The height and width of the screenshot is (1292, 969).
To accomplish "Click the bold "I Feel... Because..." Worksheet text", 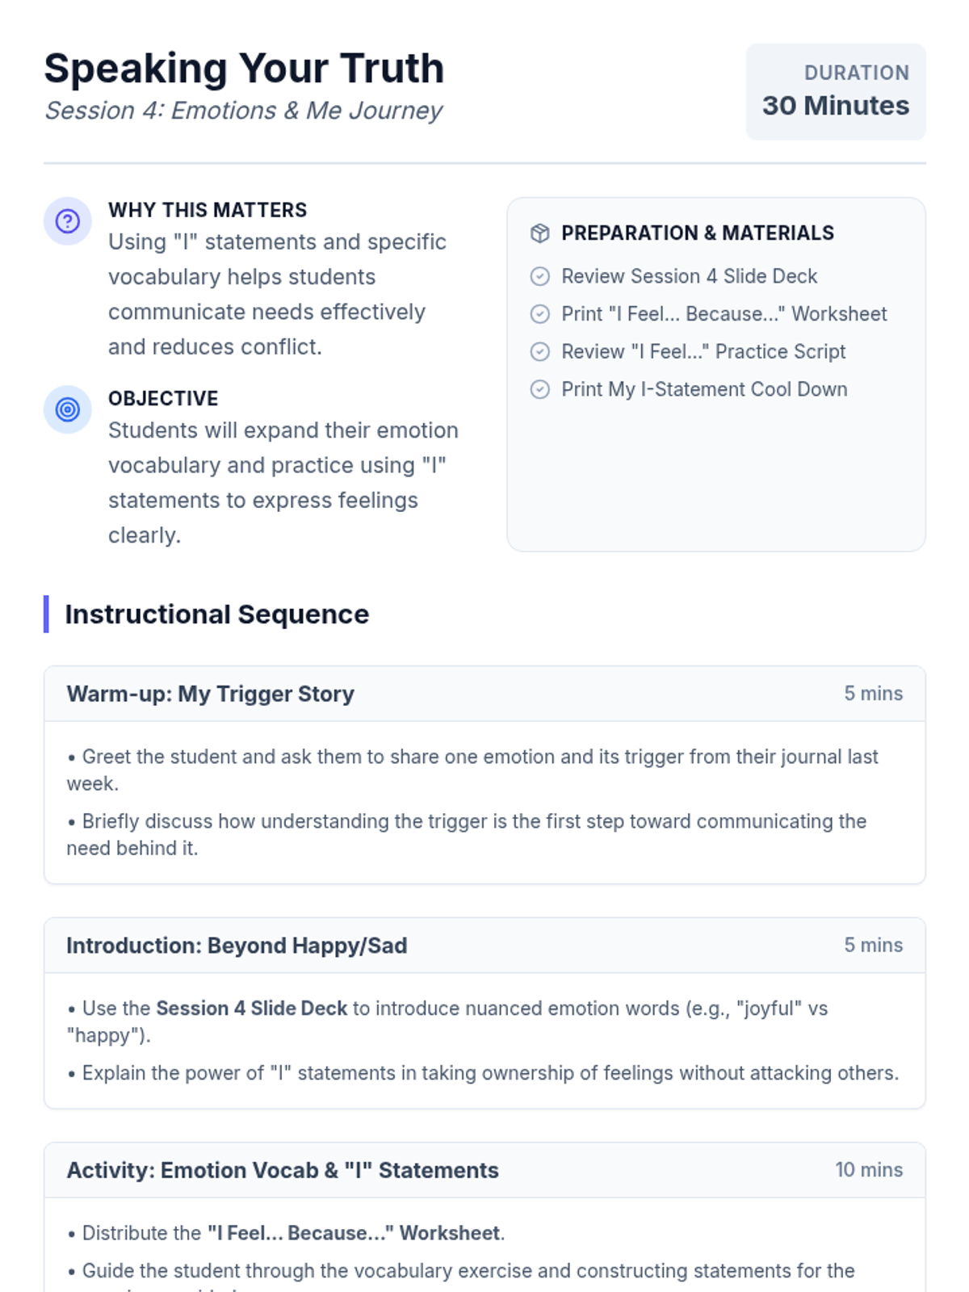I will [x=354, y=1233].
